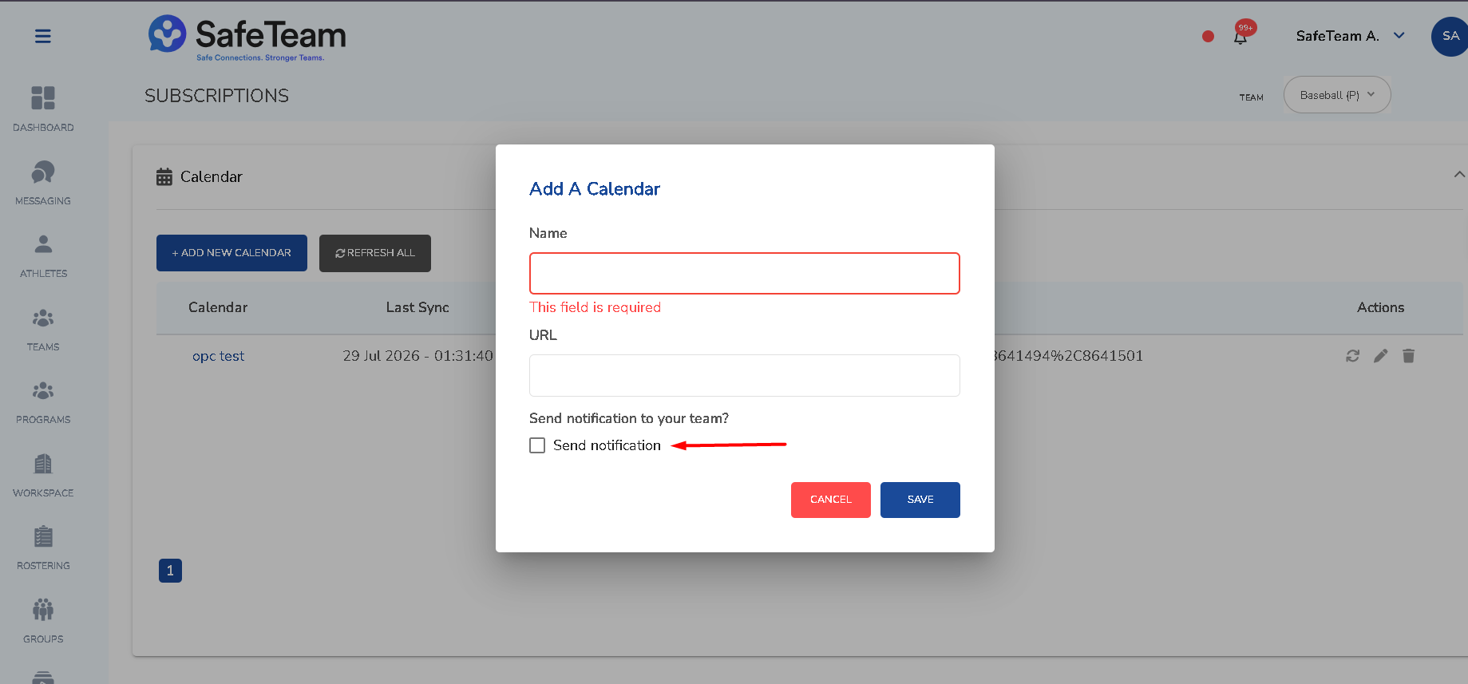This screenshot has height=684, width=1468.
Task: Open the Baseball (P) team dropdown
Action: point(1337,95)
